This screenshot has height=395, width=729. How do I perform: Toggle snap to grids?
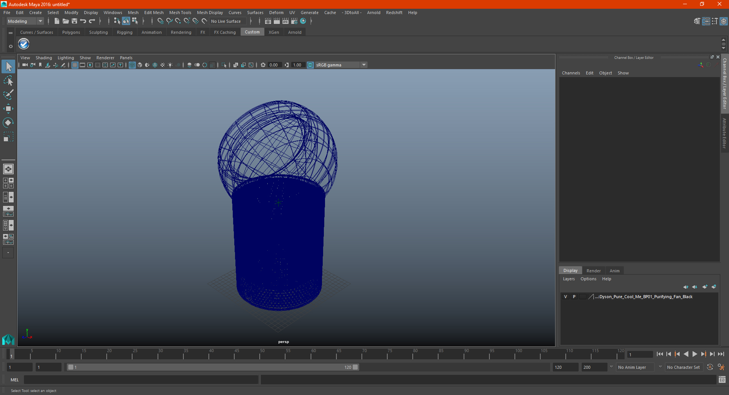tap(161, 21)
